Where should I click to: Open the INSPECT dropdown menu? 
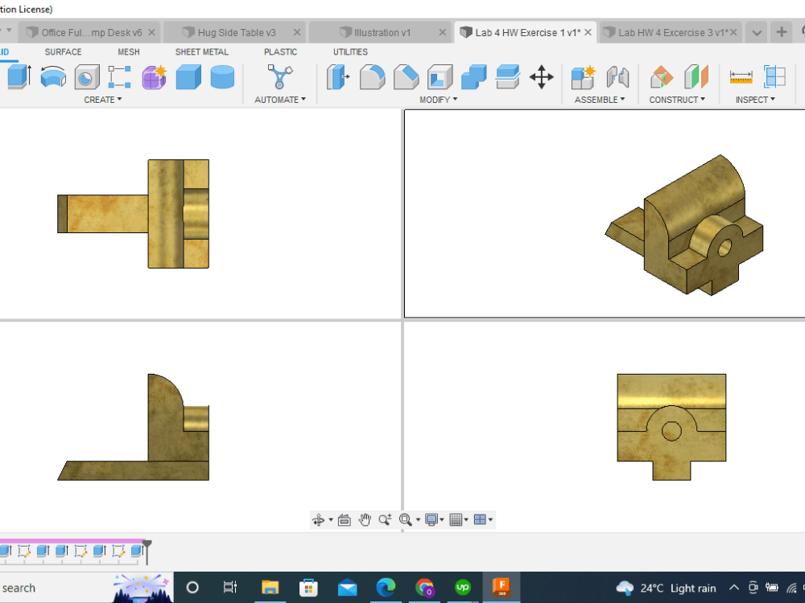755,100
